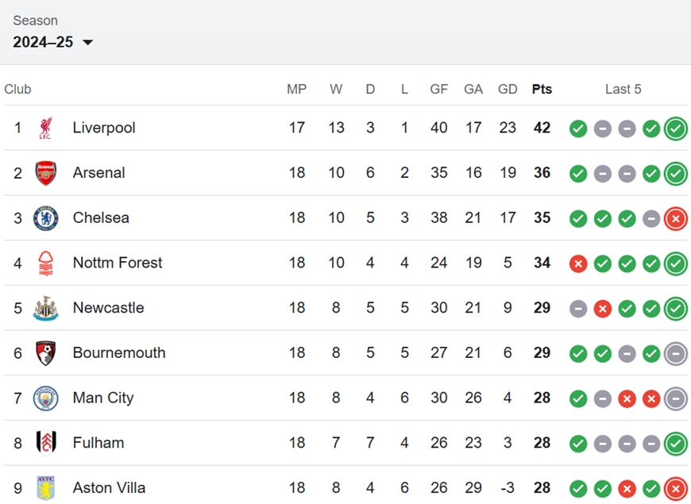The width and height of the screenshot is (691, 504).
Task: Click the Bournemouth club crest
Action: click(x=46, y=353)
